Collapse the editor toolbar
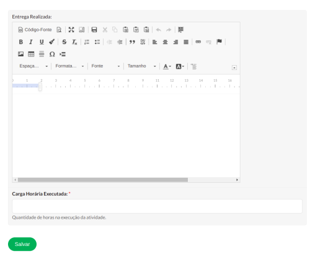The image size is (310, 254). coord(234,68)
